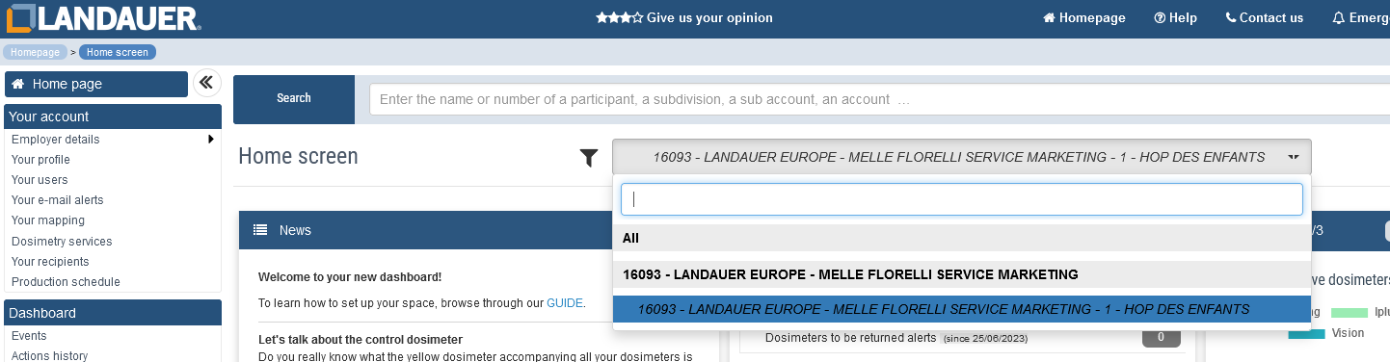Open Your profile menu item

(x=40, y=160)
